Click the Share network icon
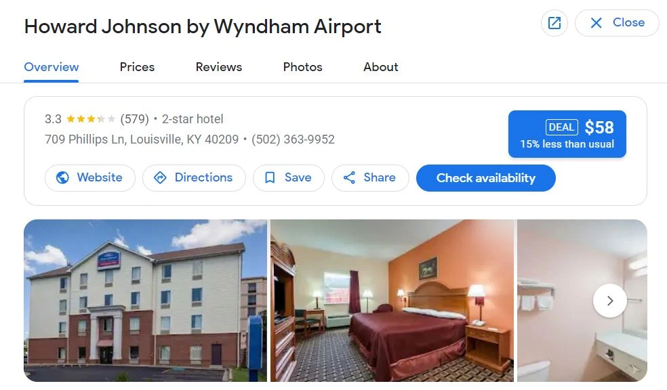The height and width of the screenshot is (390, 667). click(x=349, y=177)
